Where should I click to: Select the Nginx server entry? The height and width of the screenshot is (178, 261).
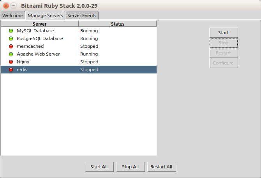click(79, 62)
